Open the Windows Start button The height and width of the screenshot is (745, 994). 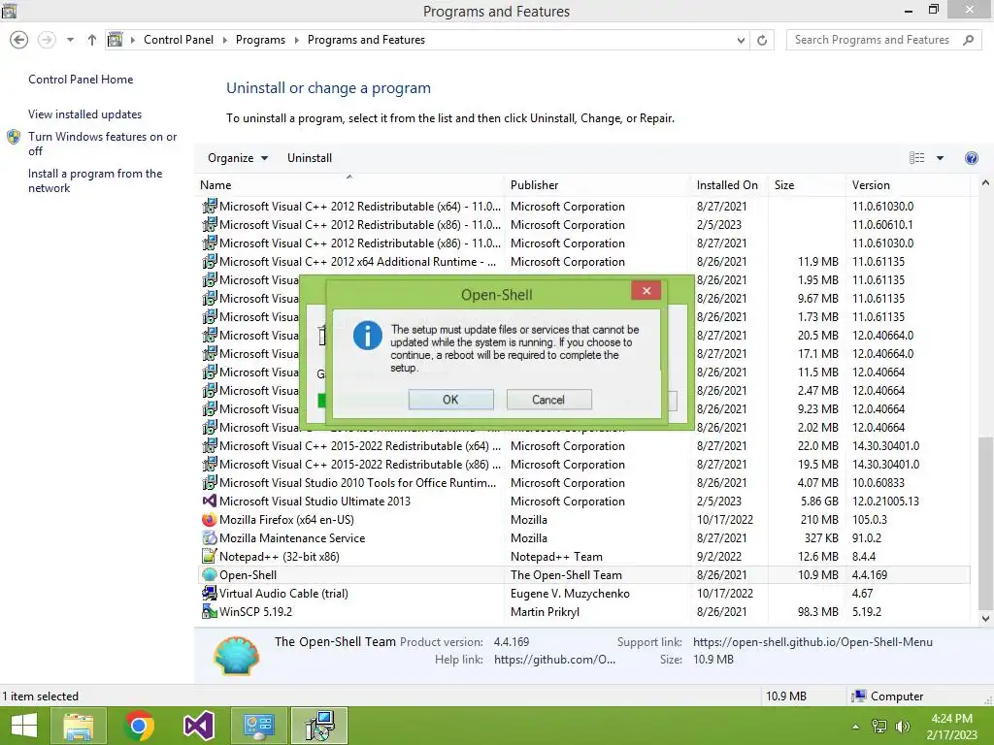point(24,726)
